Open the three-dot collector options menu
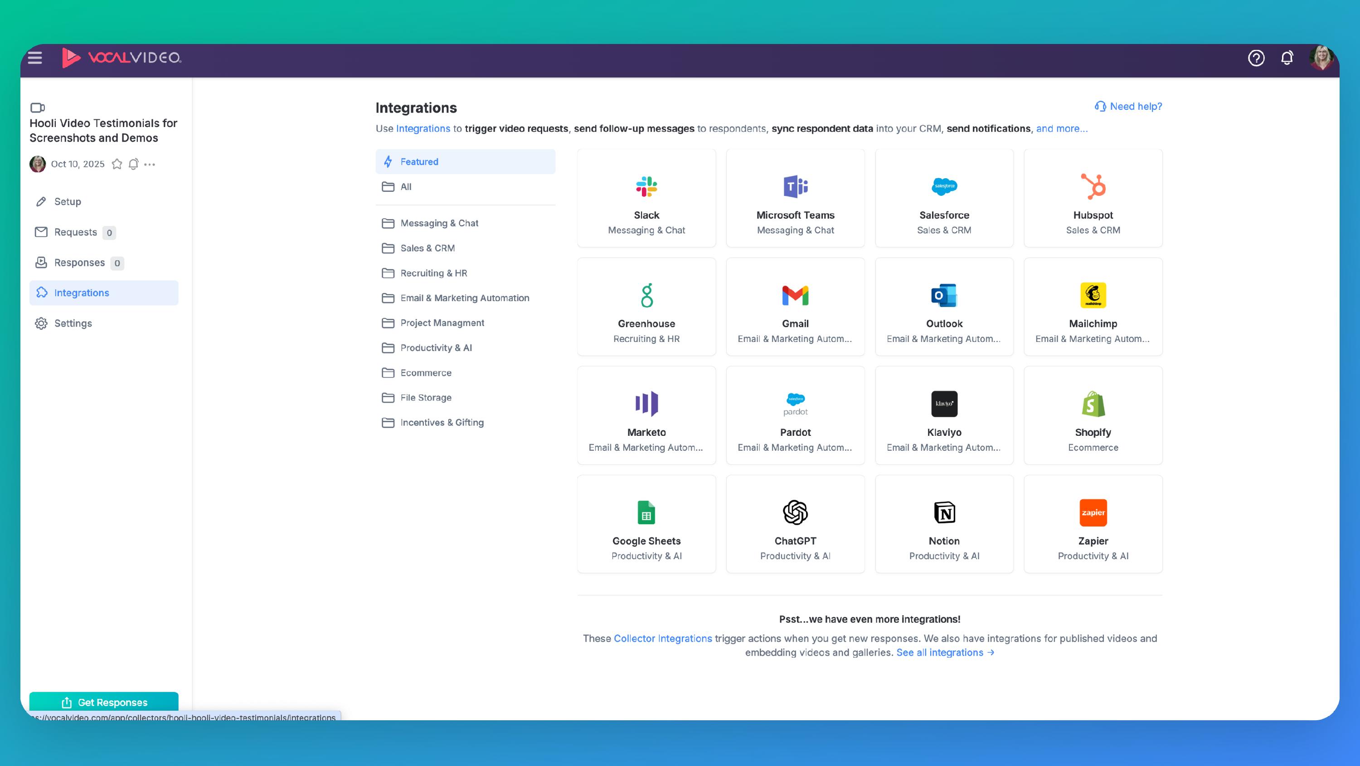This screenshot has height=766, width=1360. 150,164
